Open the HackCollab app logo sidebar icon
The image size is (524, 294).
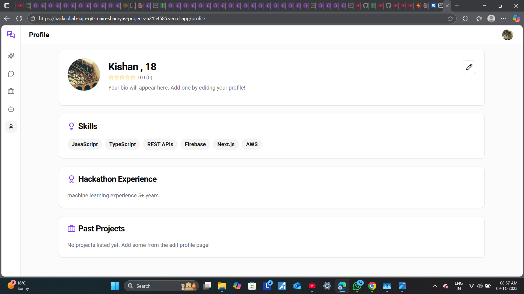(11, 35)
